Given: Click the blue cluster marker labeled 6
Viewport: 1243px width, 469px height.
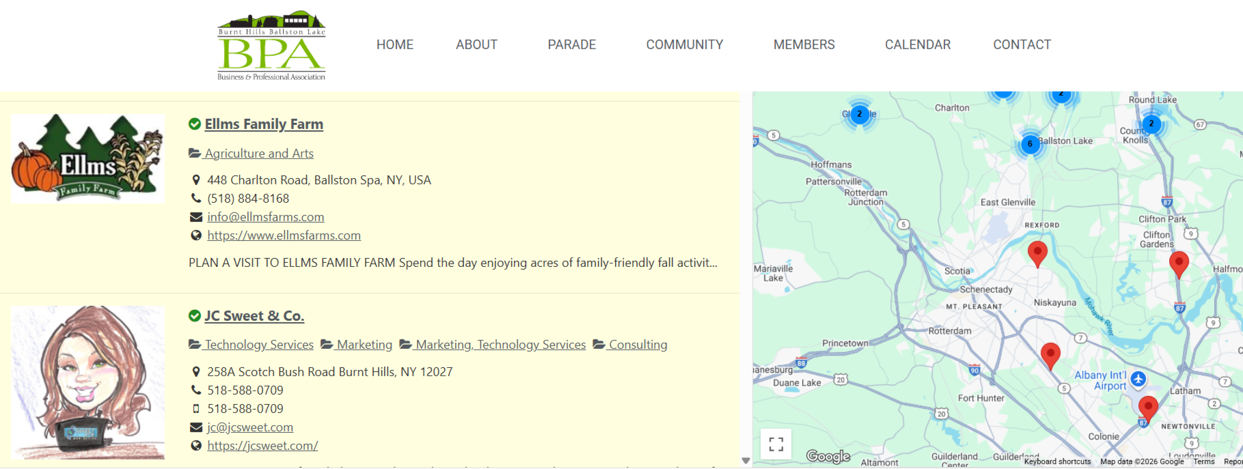Looking at the screenshot, I should click(1030, 144).
